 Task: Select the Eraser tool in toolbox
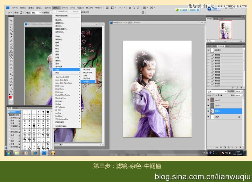(11, 54)
